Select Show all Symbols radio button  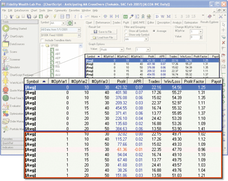coord(126,31)
